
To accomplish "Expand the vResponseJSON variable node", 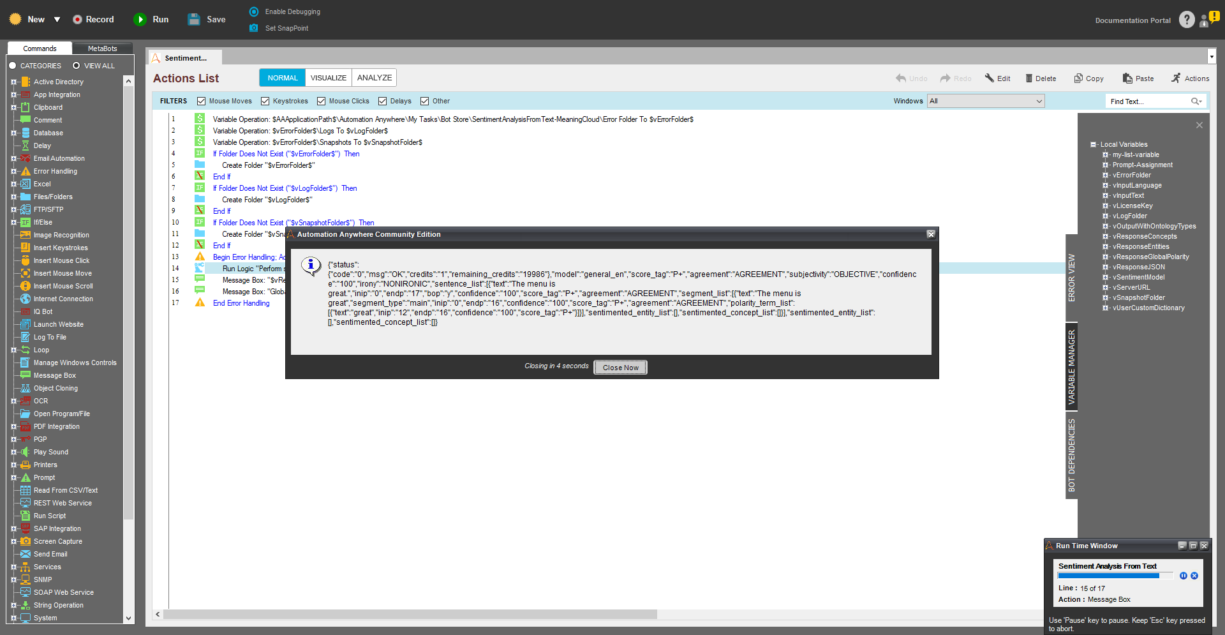I will pos(1106,267).
